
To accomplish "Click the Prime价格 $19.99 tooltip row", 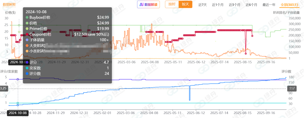I will pos(67,28).
